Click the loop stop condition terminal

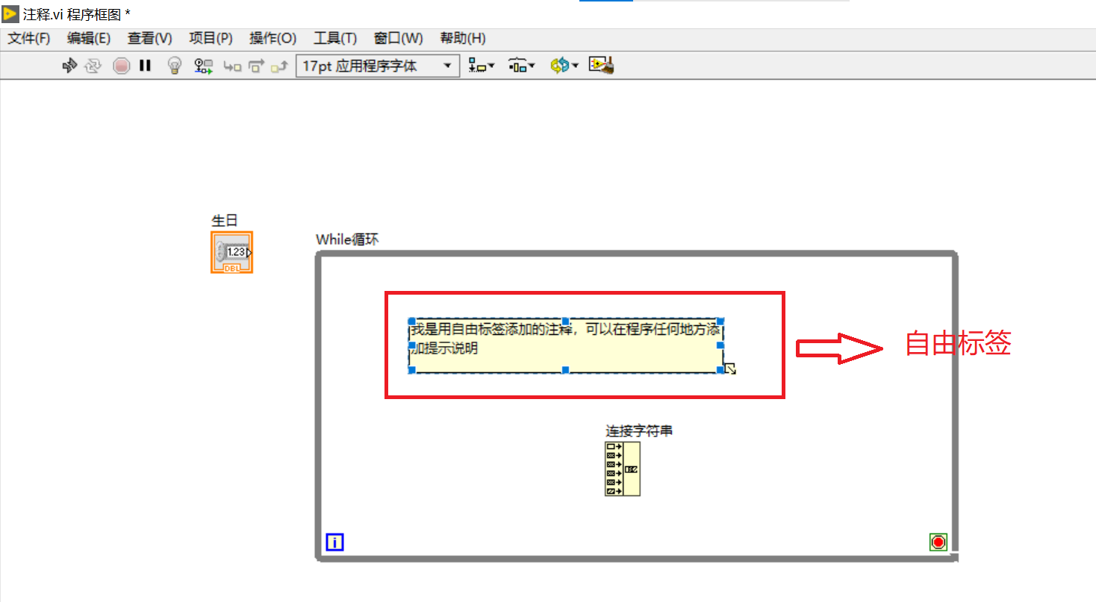(938, 542)
